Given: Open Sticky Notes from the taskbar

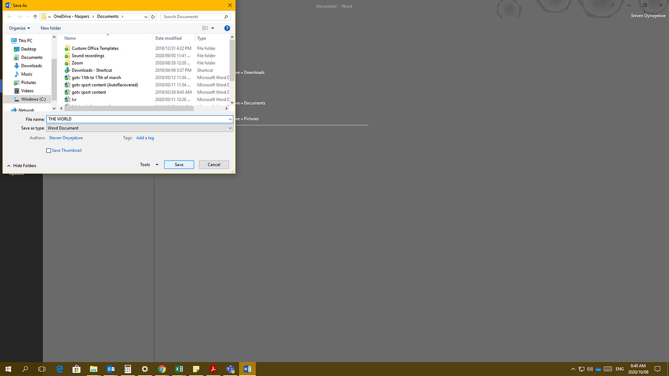Looking at the screenshot, I should click(196, 369).
